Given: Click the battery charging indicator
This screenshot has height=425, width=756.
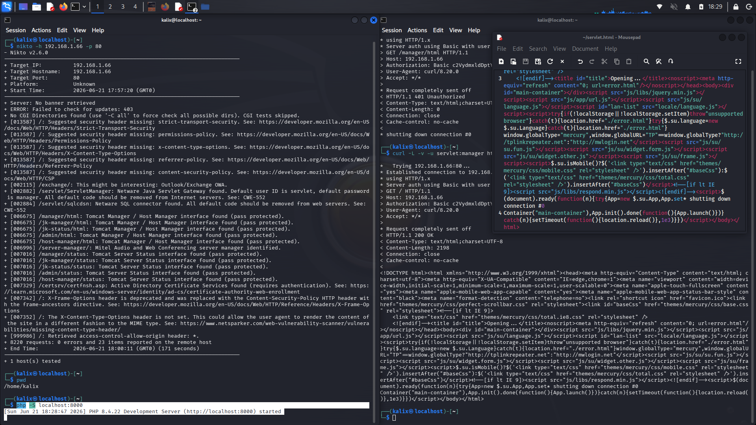Looking at the screenshot, I should (x=701, y=7).
